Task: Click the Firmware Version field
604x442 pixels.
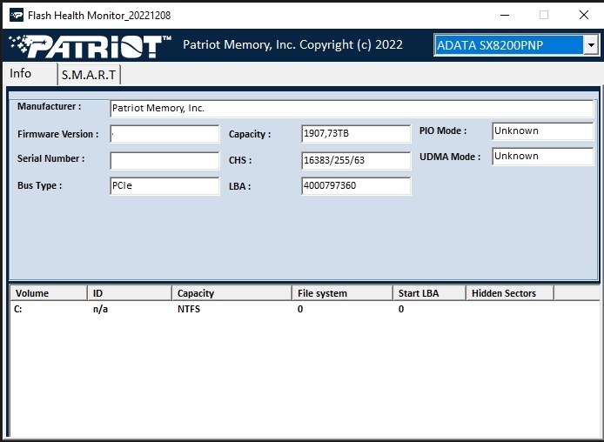Action: click(x=164, y=134)
